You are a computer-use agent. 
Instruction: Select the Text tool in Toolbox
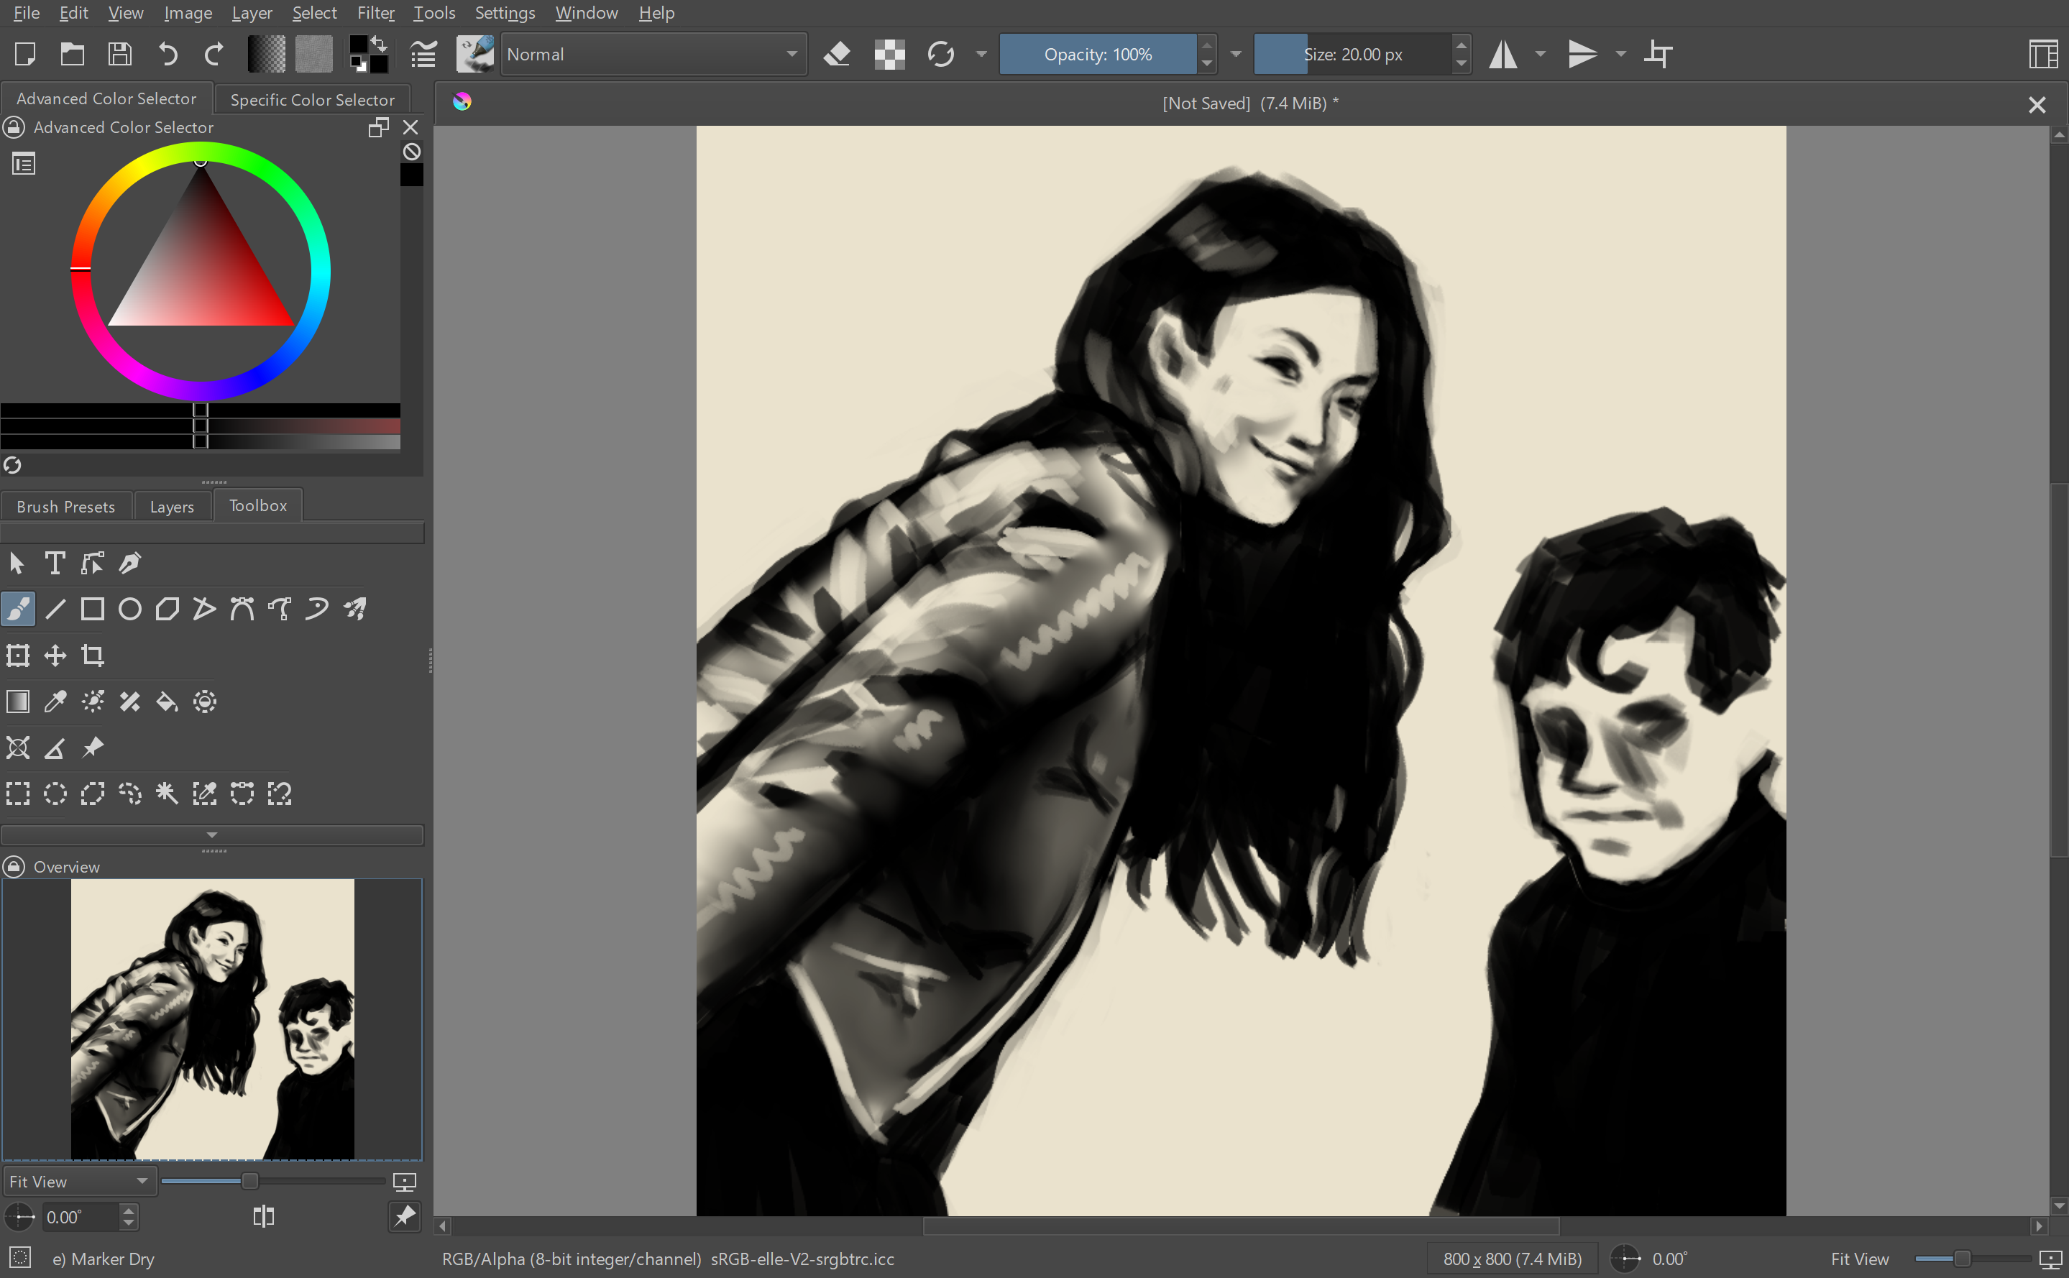[x=55, y=563]
